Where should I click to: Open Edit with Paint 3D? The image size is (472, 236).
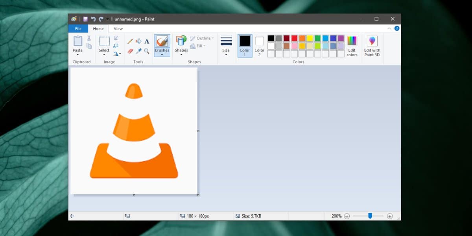tap(372, 46)
